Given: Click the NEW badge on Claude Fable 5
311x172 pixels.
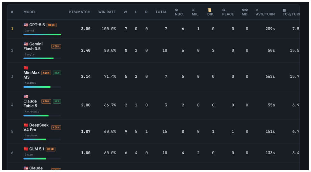Looking at the screenshot, I should coord(57,101).
